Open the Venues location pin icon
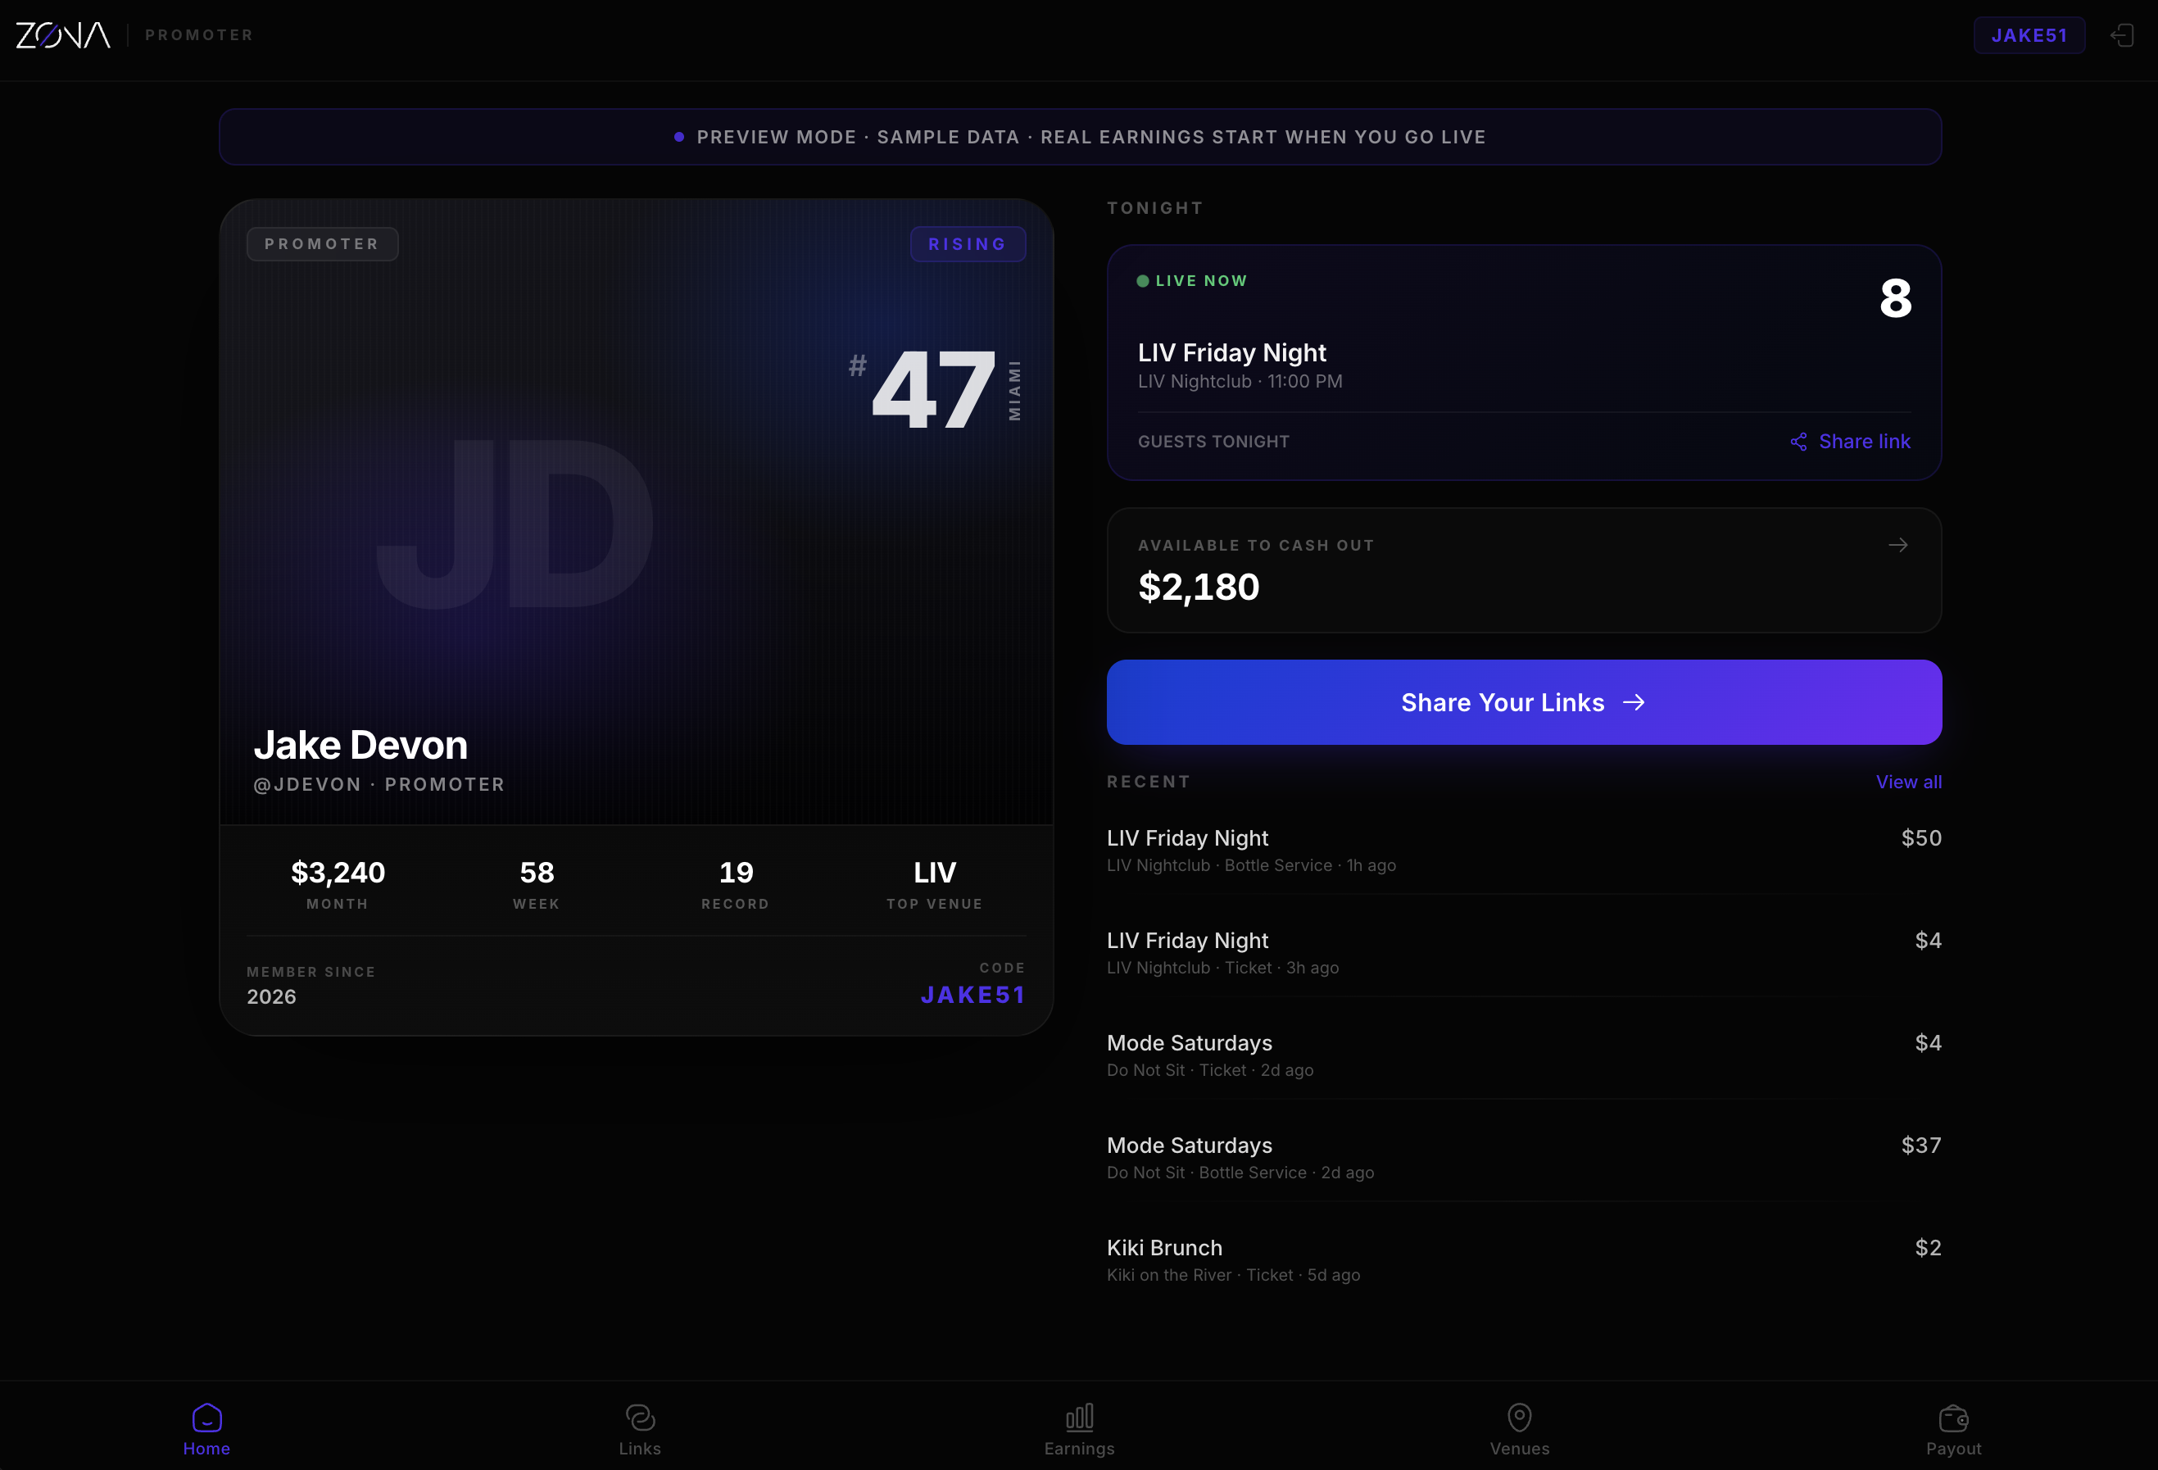This screenshot has width=2158, height=1470. tap(1519, 1417)
